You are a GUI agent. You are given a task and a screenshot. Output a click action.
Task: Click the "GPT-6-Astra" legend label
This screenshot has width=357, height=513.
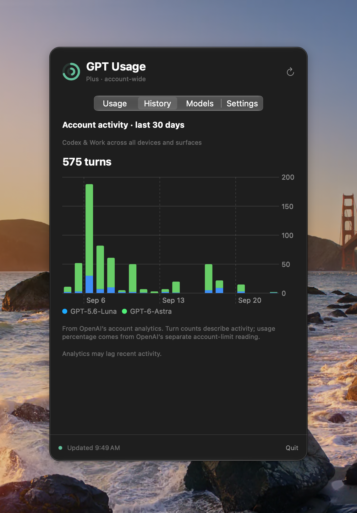click(x=151, y=311)
